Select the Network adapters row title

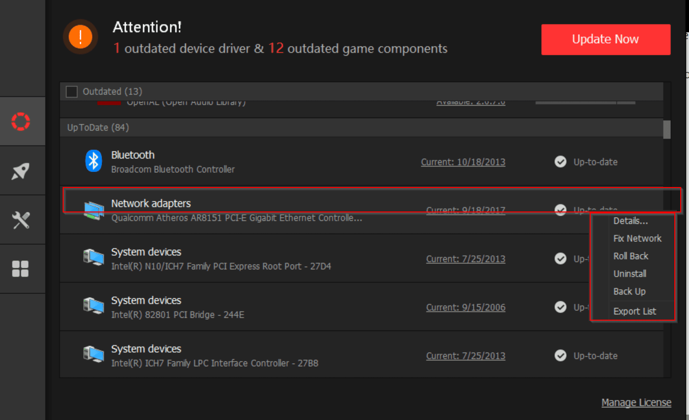click(x=151, y=203)
